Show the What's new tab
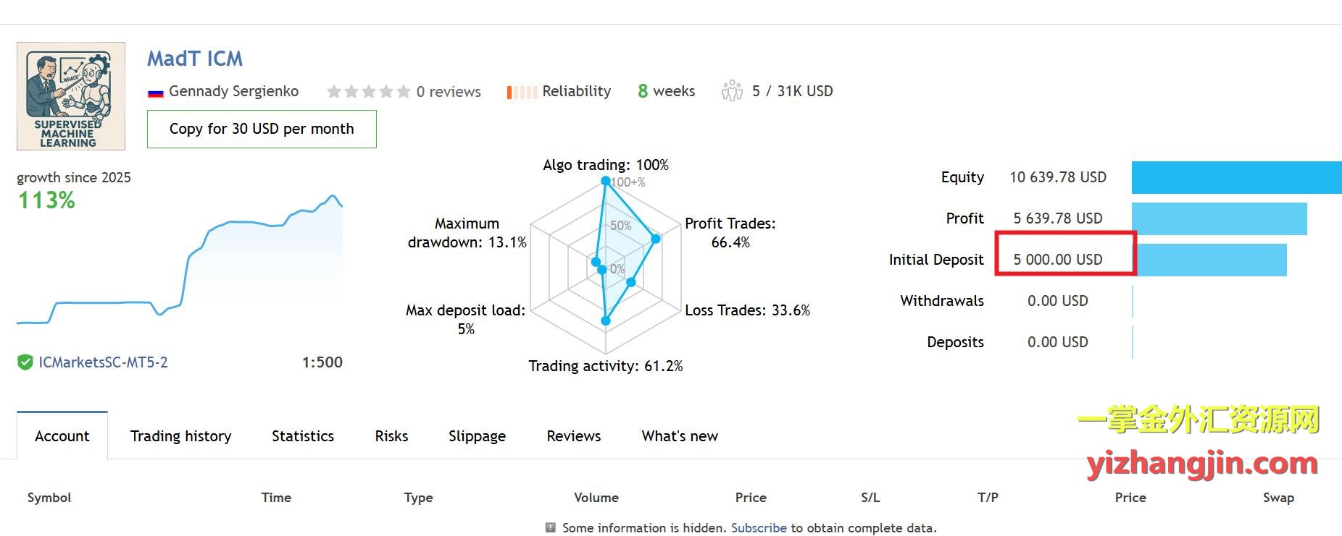Viewport: 1342px width, 536px height. (680, 436)
